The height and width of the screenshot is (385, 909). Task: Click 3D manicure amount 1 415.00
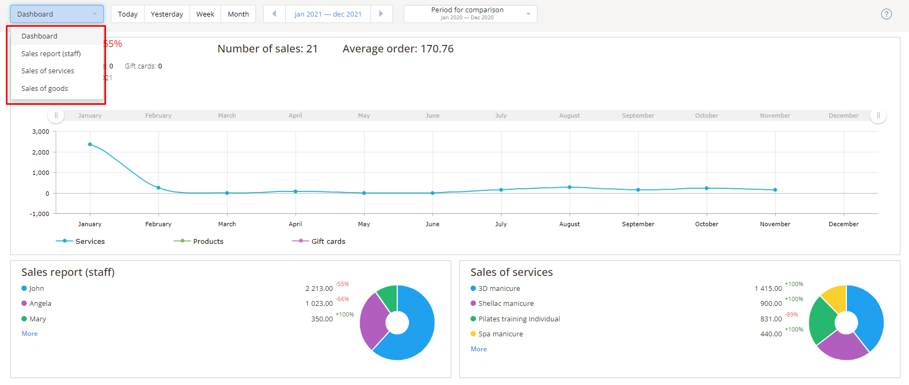pos(768,288)
